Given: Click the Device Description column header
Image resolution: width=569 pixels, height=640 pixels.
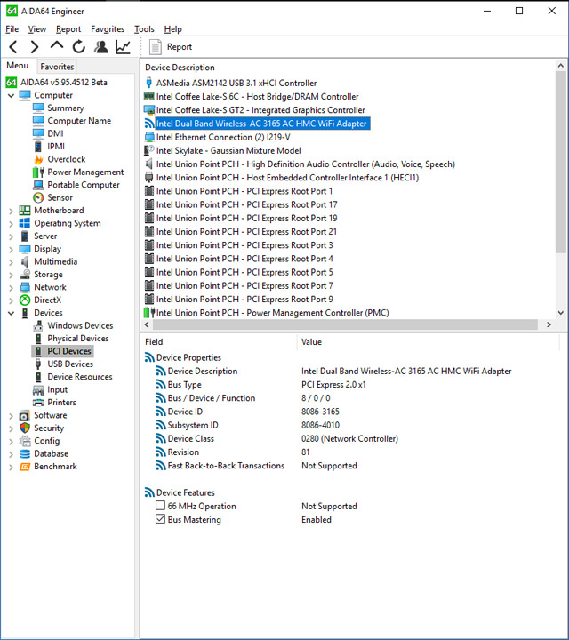Looking at the screenshot, I should tap(180, 68).
